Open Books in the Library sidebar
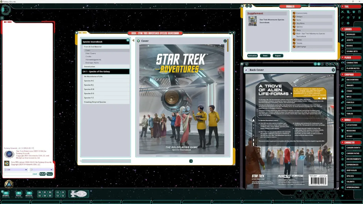 point(353,46)
